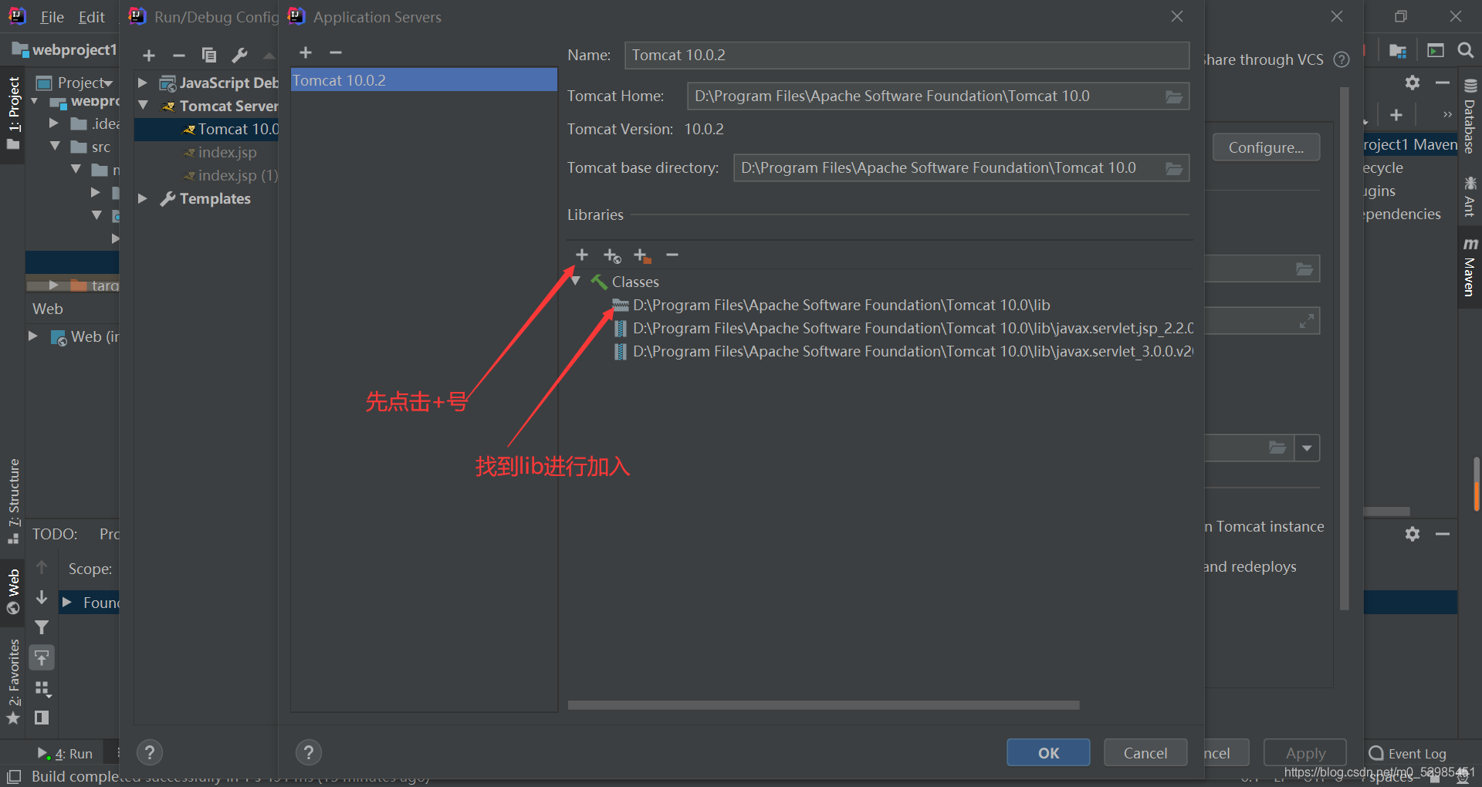Open the Structure tool window tab
Viewport: 1482px width, 787px height.
[13, 501]
